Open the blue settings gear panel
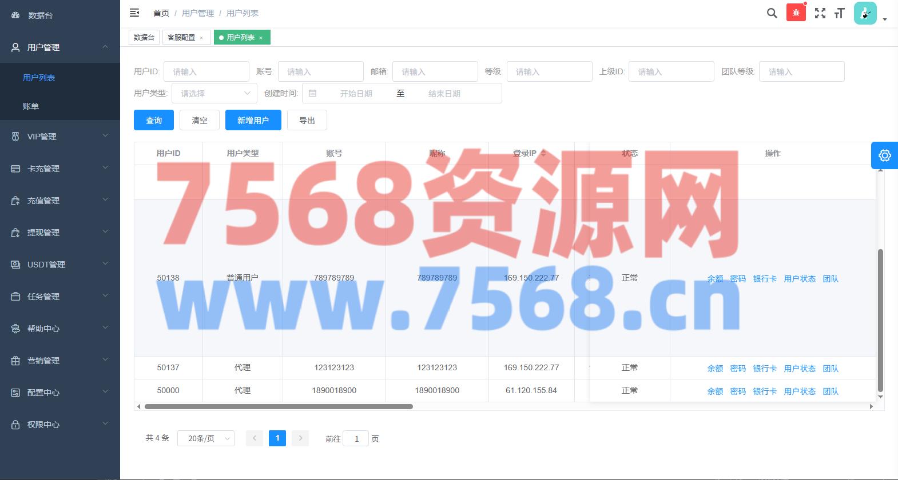This screenshot has height=480, width=898. 884,155
